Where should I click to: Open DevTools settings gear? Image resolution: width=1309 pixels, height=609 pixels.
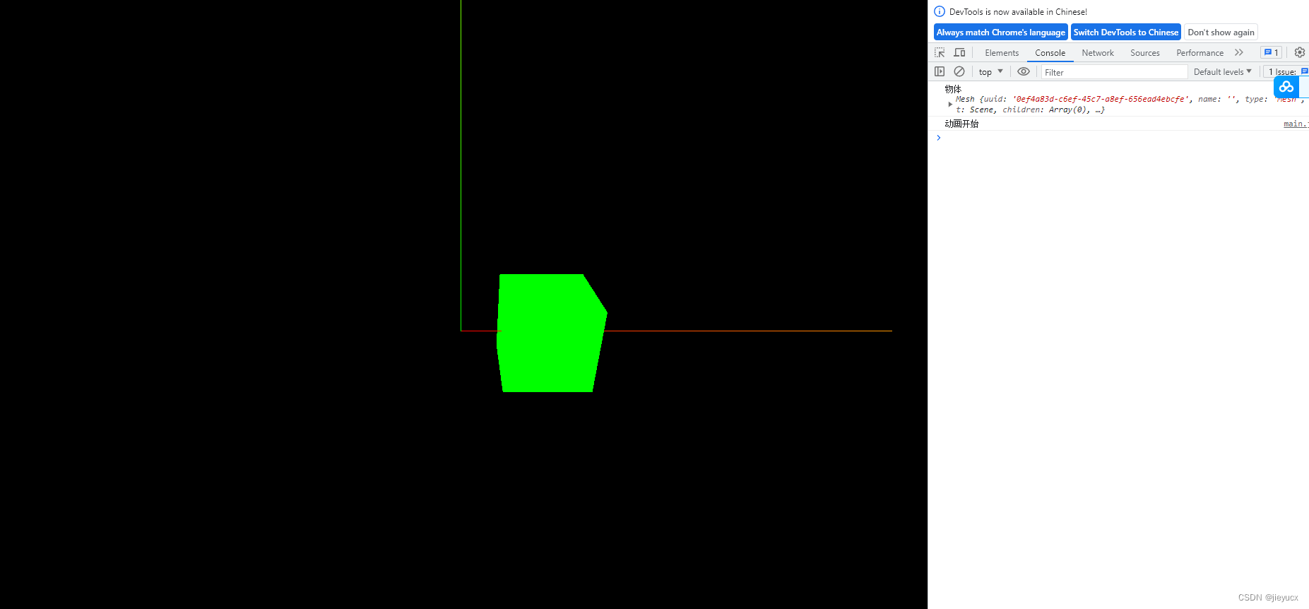[1299, 52]
